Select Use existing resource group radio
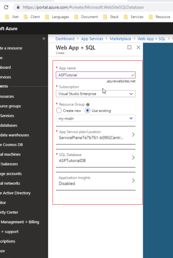 pos(87,110)
